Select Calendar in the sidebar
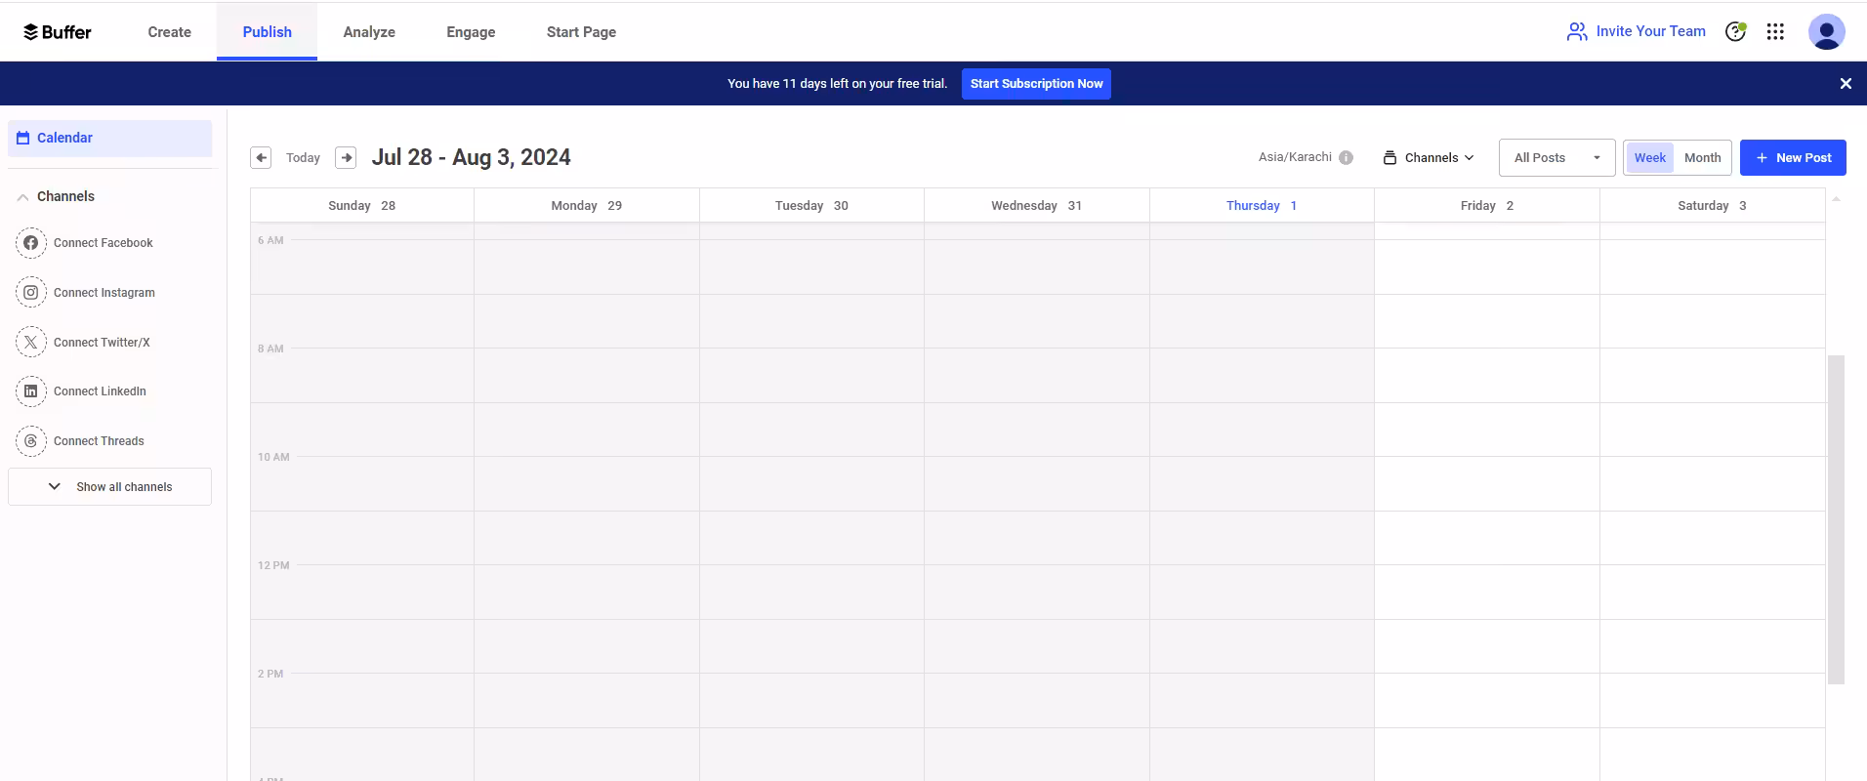Screen dimensions: 1867x781 109,138
